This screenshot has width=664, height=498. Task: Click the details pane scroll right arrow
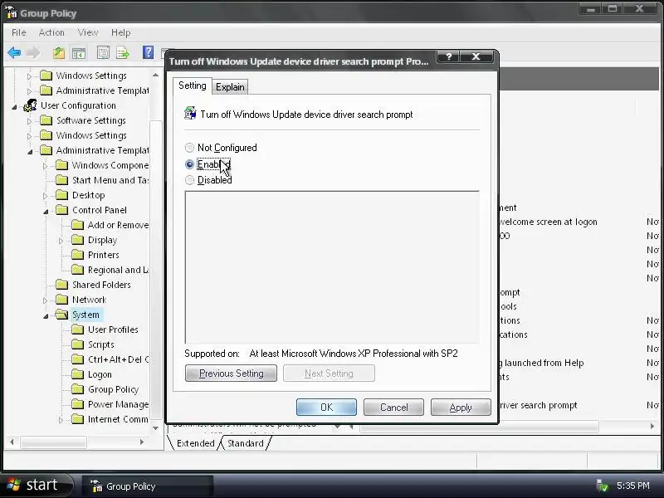click(652, 426)
